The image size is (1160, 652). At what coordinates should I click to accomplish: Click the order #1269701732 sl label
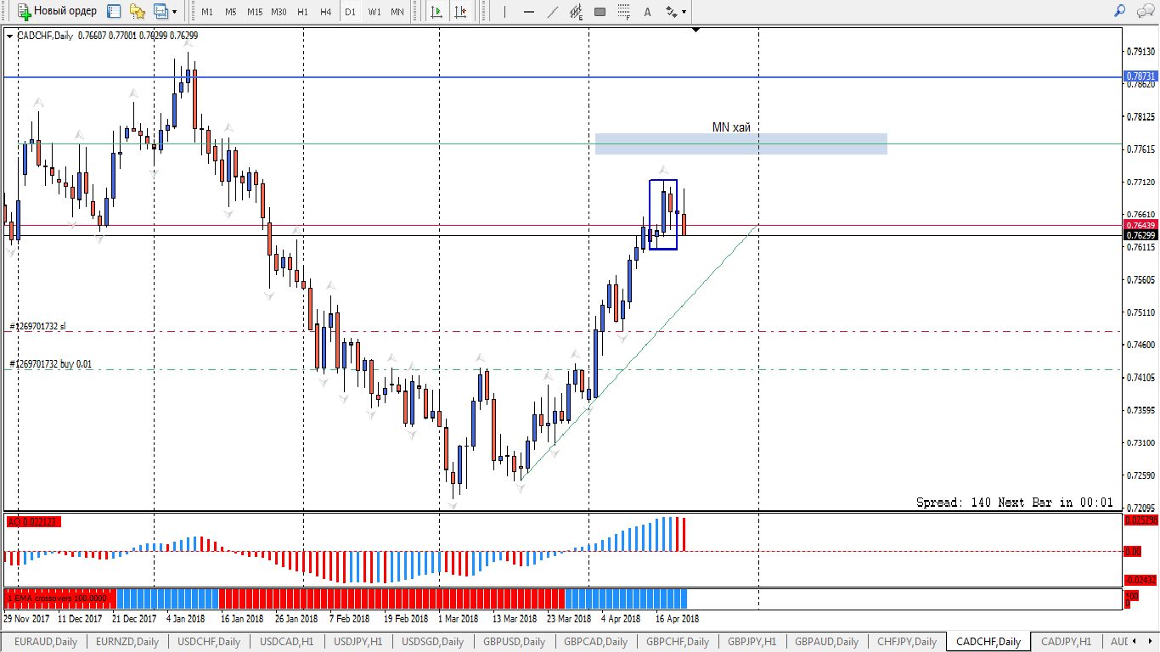pos(37,326)
